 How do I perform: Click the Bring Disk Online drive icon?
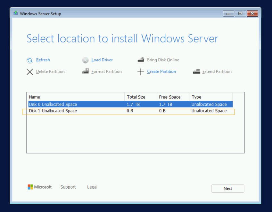[x=141, y=59]
